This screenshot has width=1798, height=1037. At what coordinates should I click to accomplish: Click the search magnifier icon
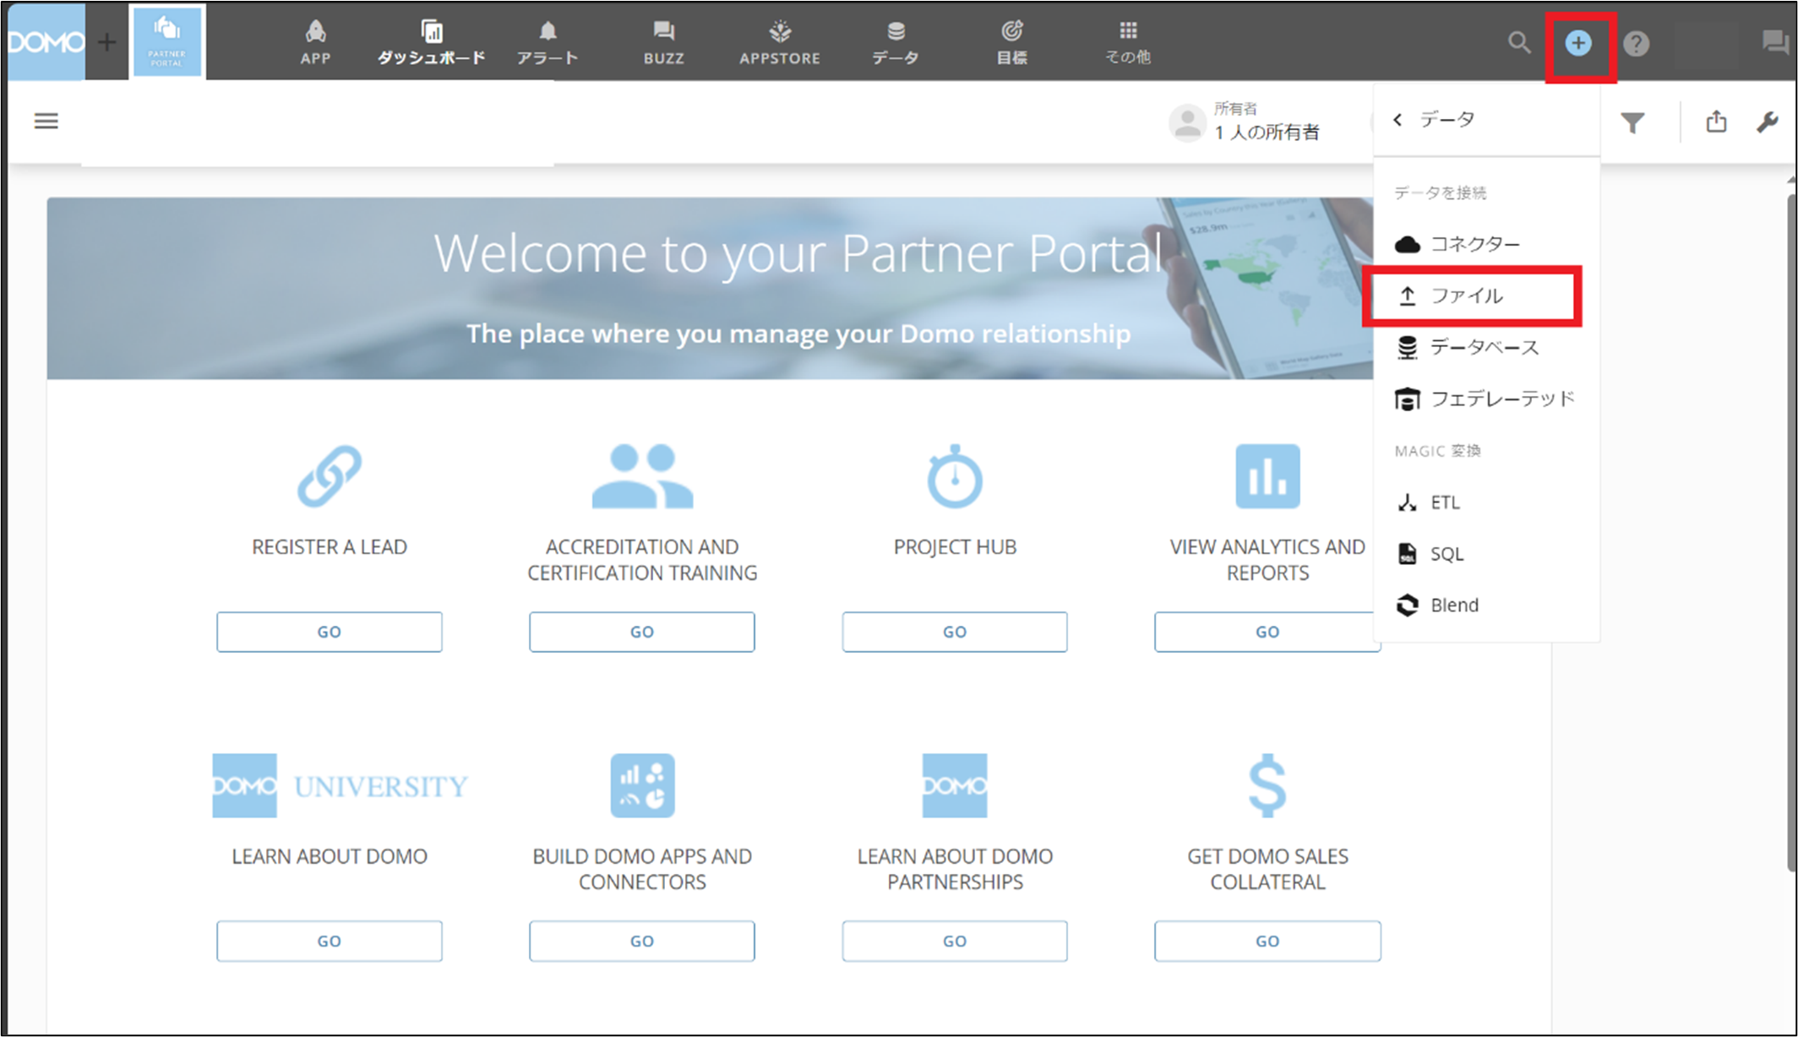(1518, 42)
